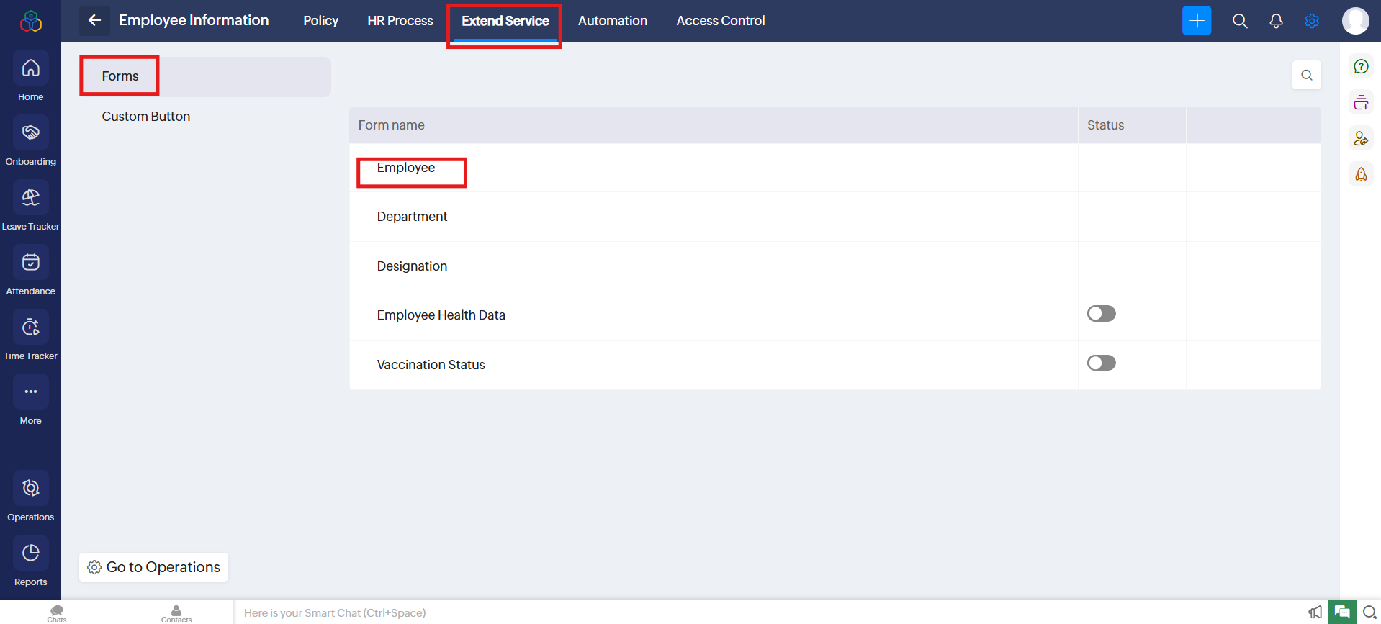Open settings gear in top bar
This screenshot has height=624, width=1381.
click(x=1312, y=21)
